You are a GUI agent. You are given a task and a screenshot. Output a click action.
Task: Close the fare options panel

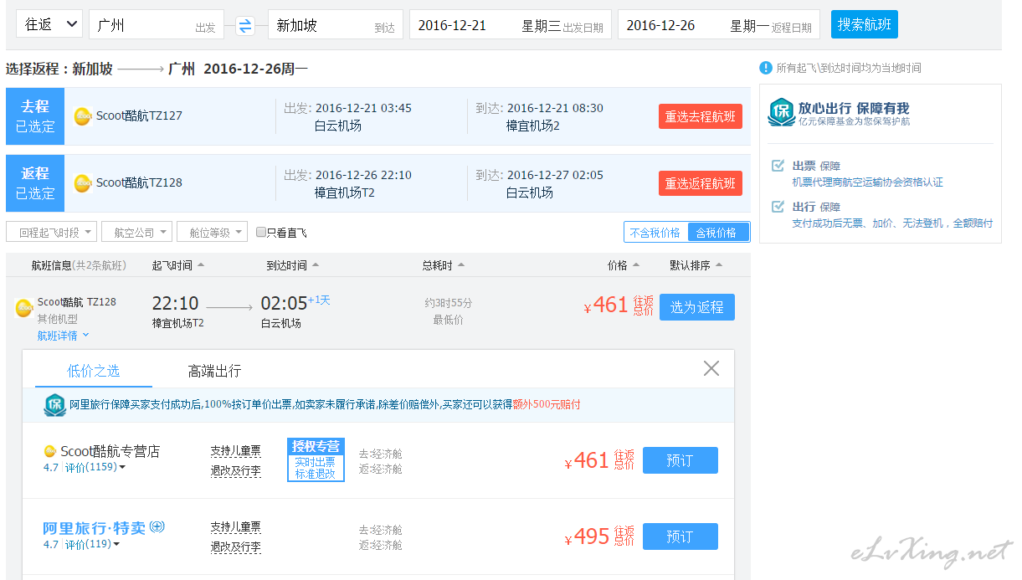pyautogui.click(x=711, y=368)
